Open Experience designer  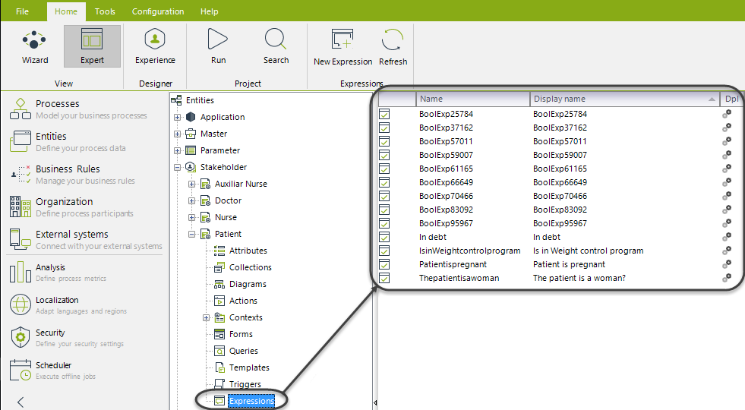click(155, 46)
